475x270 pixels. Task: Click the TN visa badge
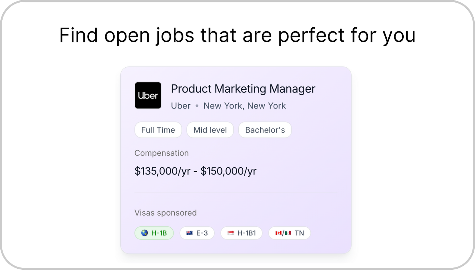[289, 233]
